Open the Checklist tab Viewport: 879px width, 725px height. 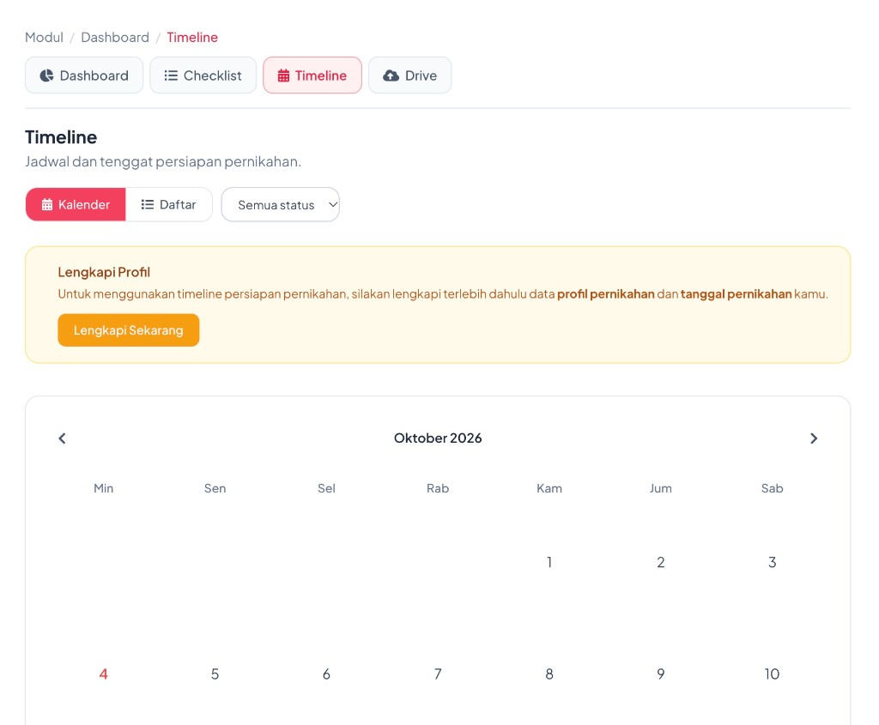(203, 76)
